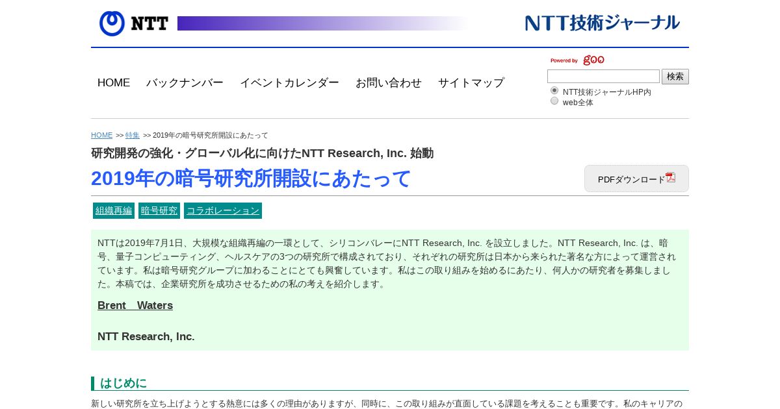Open バックナンバー menu item
This screenshot has width=780, height=409.
click(185, 83)
